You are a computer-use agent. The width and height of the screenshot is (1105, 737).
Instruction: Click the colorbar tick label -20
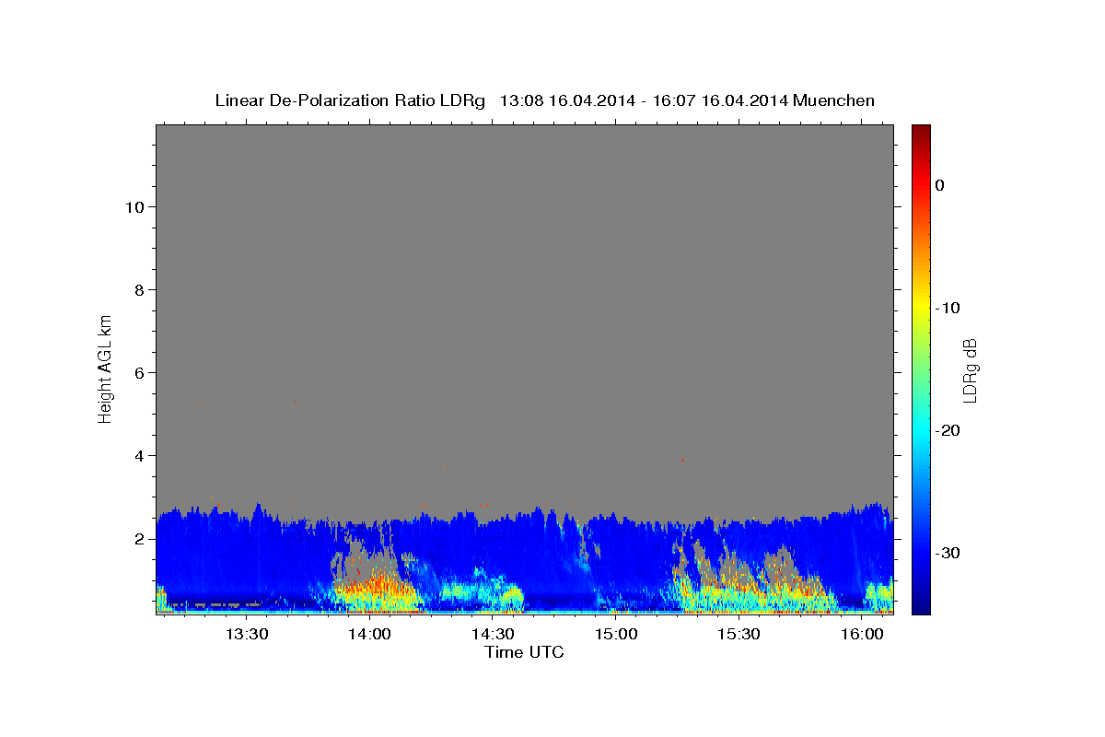click(948, 430)
